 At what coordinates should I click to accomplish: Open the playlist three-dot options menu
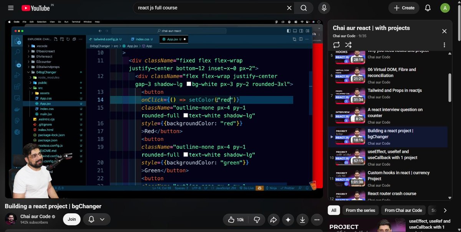click(x=444, y=45)
